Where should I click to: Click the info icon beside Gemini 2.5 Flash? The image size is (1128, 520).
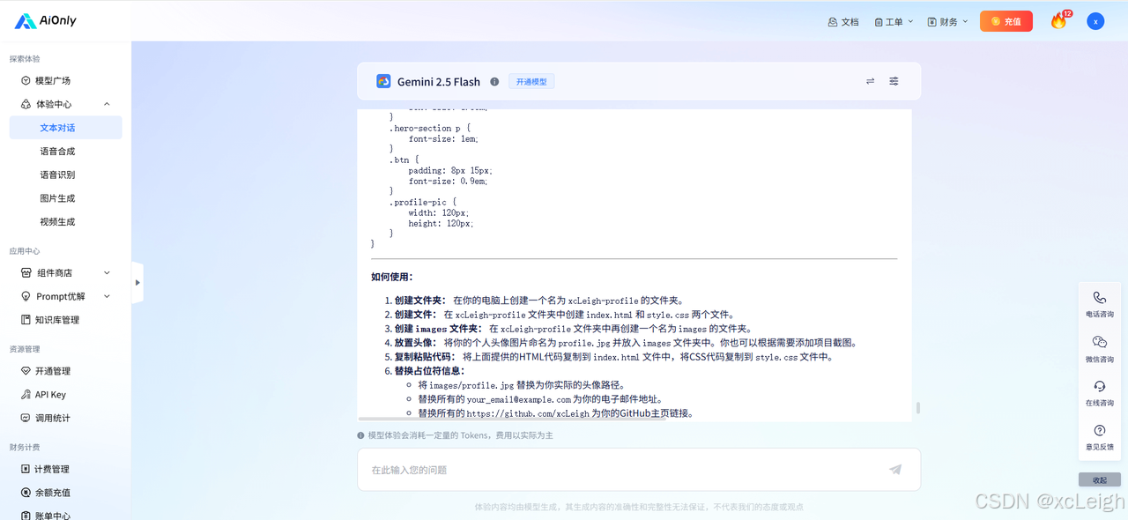point(494,81)
